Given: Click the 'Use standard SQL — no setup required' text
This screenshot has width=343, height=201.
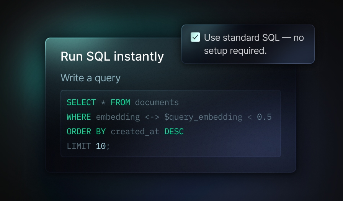Looking at the screenshot, I should pyautogui.click(x=253, y=44).
